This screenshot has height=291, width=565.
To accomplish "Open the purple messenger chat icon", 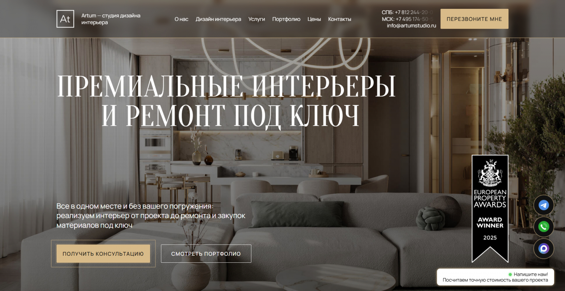I will click(543, 249).
